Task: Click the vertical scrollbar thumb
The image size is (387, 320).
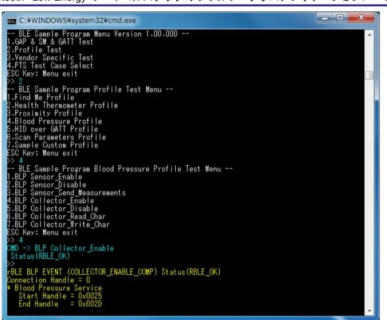Action: click(x=369, y=75)
